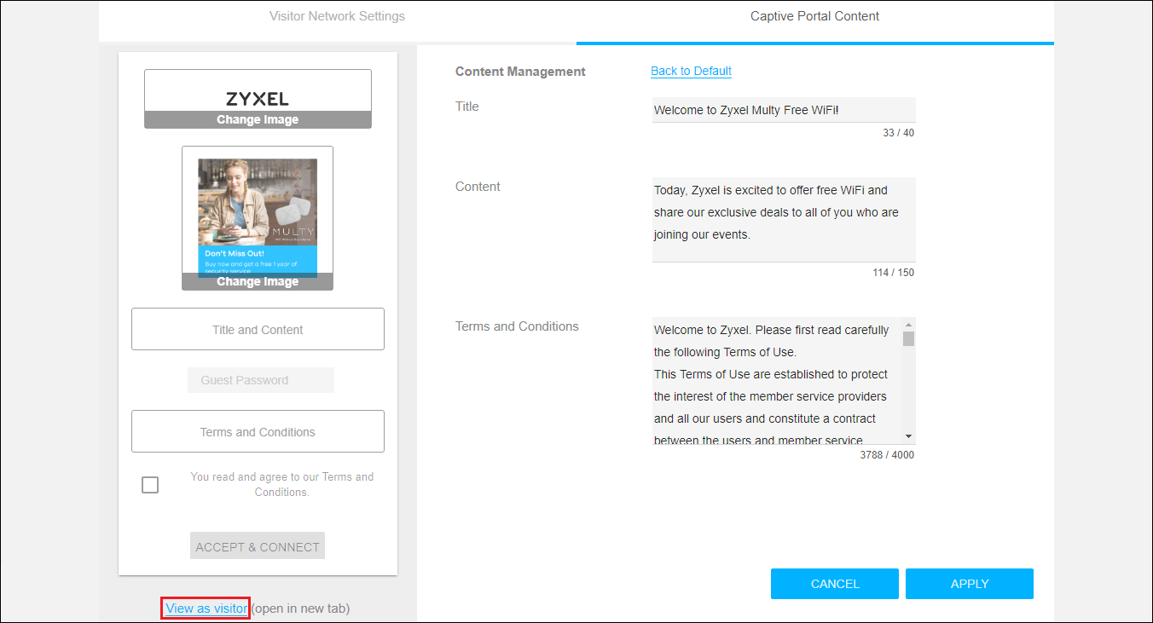The width and height of the screenshot is (1153, 623).
Task: Edit the Title text field
Action: coord(784,110)
